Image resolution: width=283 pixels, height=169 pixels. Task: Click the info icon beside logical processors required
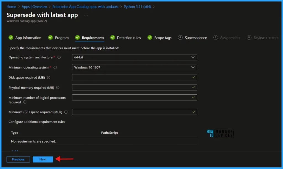pos(25,102)
